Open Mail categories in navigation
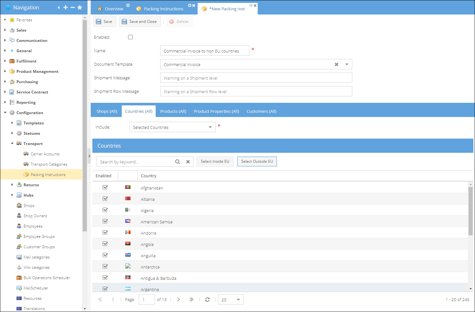The image size is (475, 312). click(33, 257)
